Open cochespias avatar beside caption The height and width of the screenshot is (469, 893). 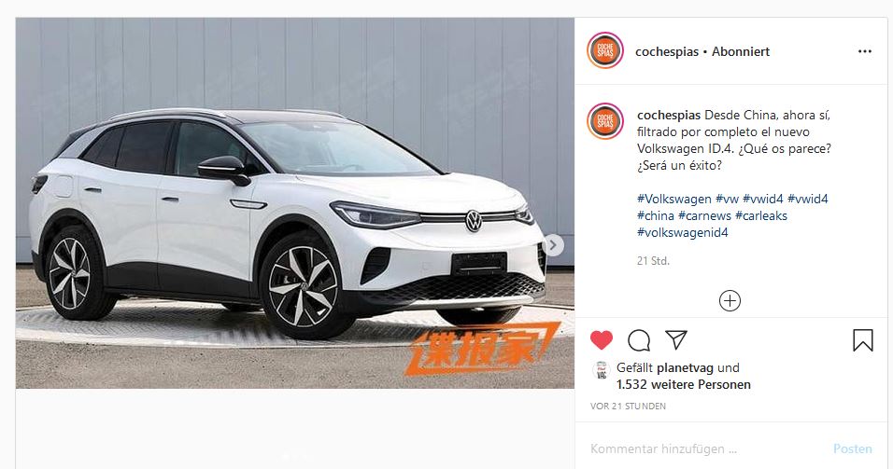point(604,121)
